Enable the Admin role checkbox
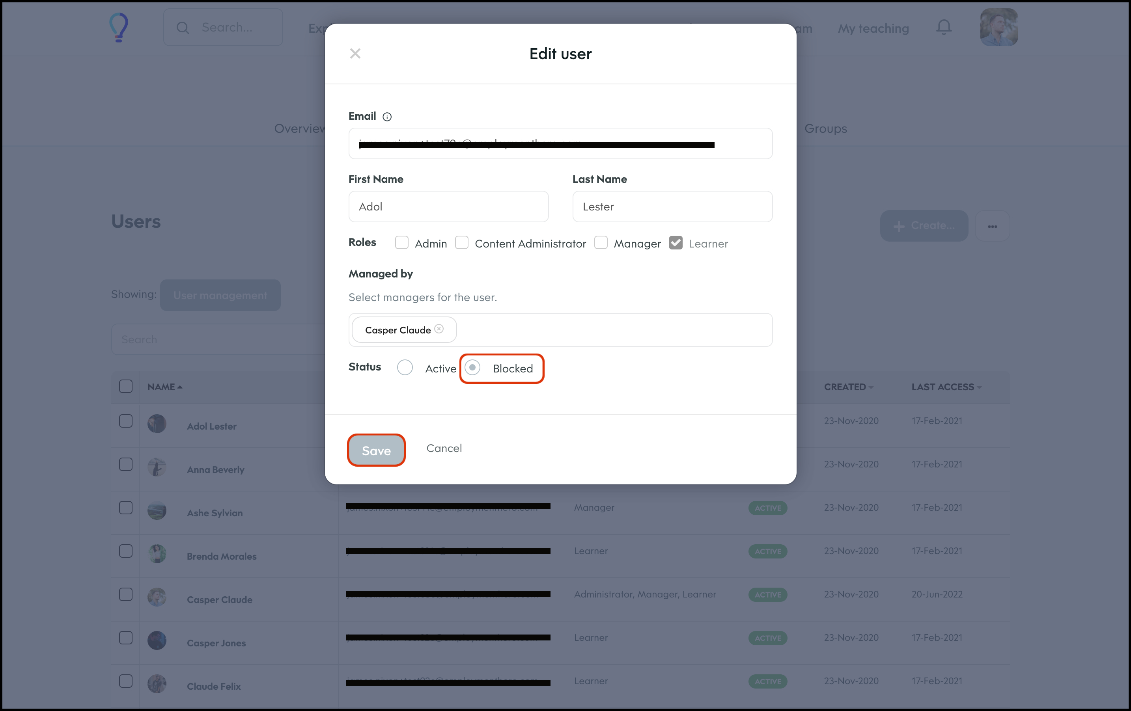Screen dimensions: 1131x711 (x=401, y=243)
